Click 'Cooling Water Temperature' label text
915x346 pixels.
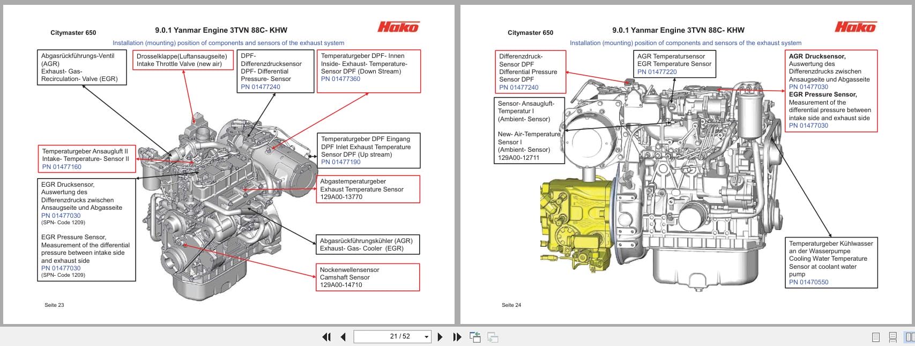coord(828,259)
